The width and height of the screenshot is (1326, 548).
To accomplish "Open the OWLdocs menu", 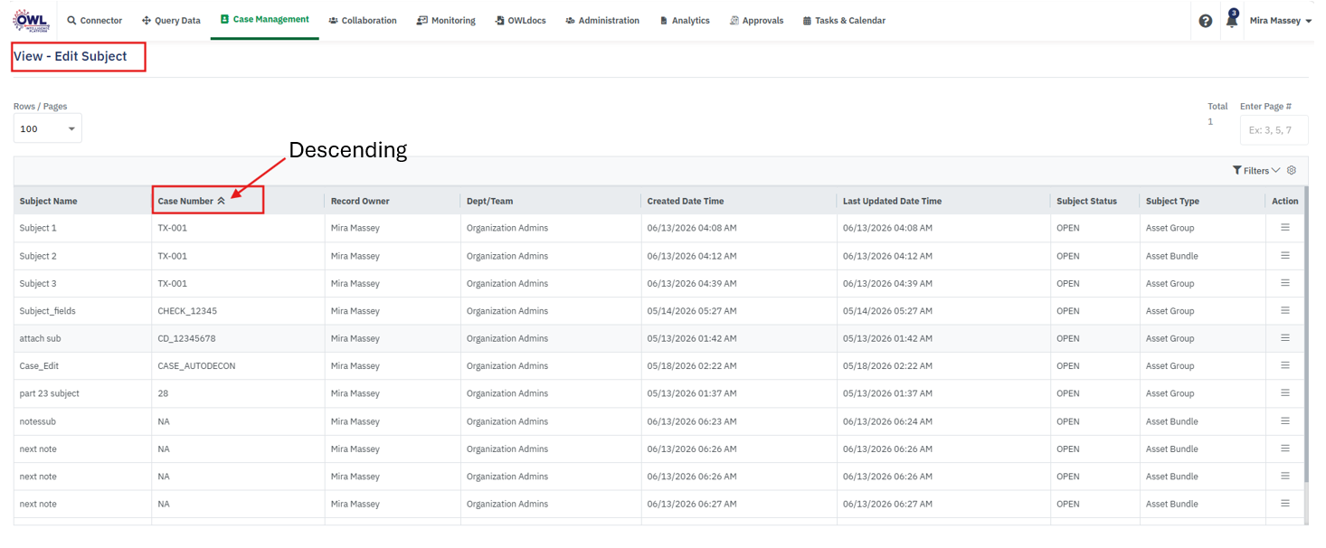I will click(x=521, y=20).
